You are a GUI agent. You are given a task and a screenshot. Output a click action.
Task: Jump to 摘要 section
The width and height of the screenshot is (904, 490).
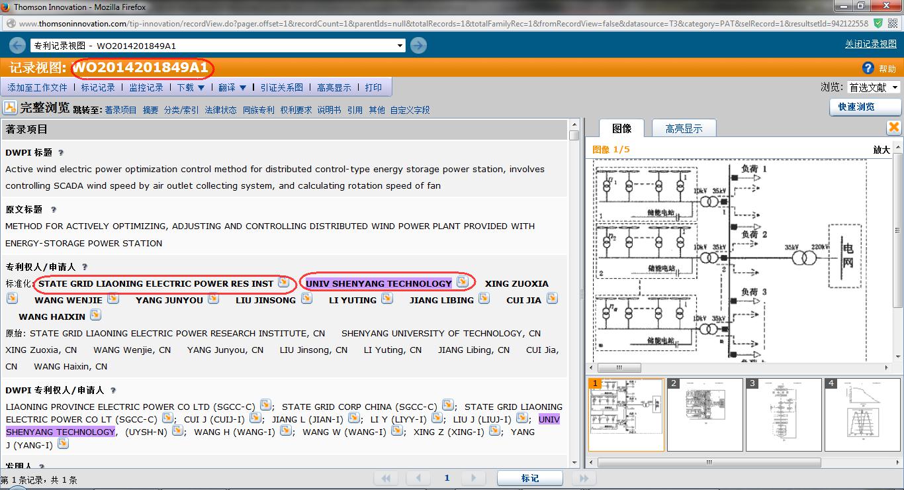tap(150, 110)
